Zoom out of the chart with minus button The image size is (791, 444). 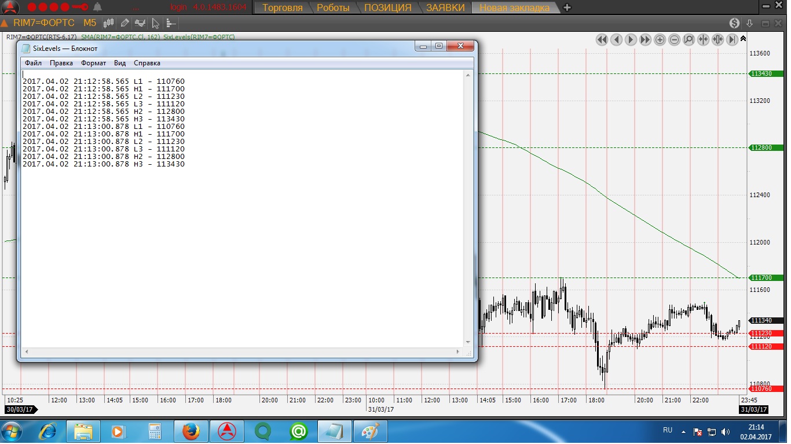(x=674, y=40)
